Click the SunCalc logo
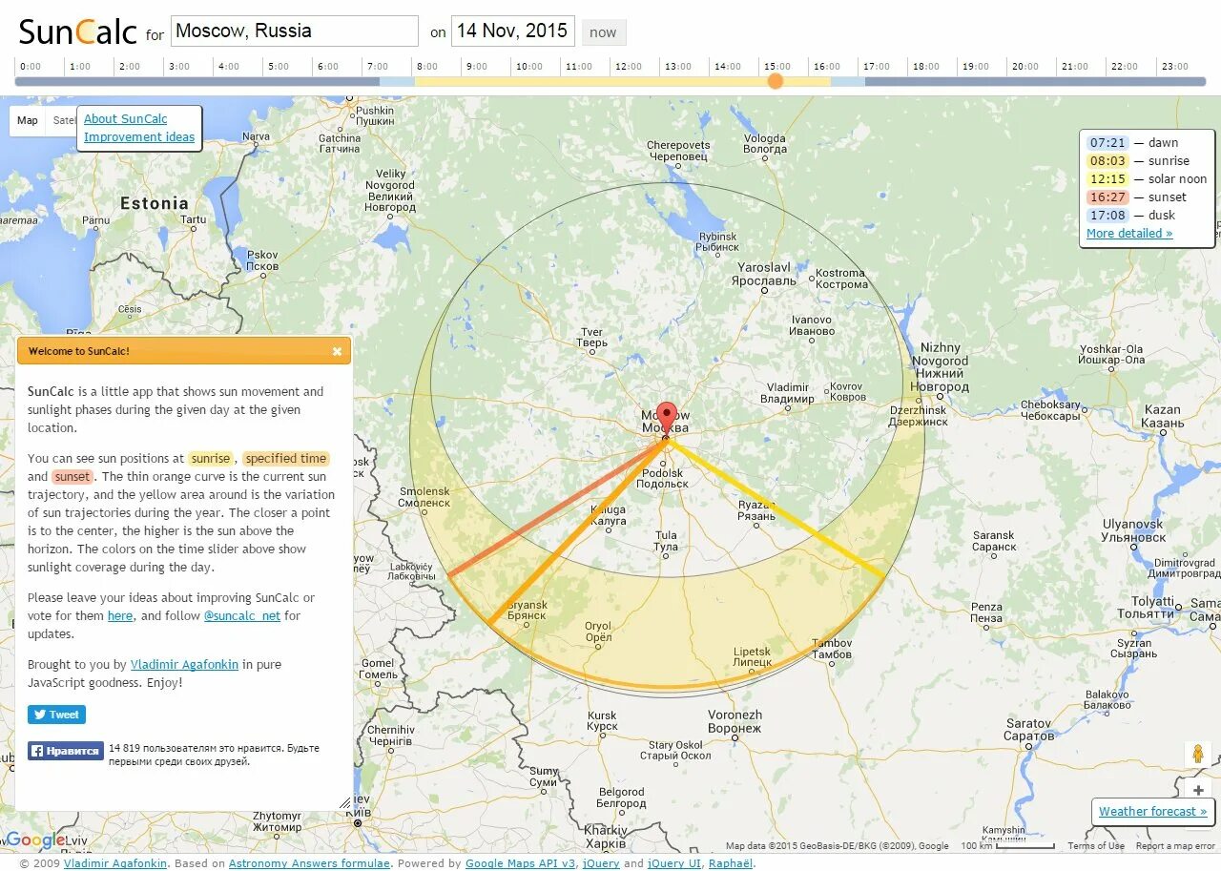 pyautogui.click(x=78, y=31)
